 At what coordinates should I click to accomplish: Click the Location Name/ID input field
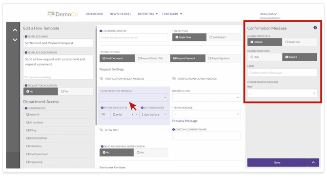[134, 37]
